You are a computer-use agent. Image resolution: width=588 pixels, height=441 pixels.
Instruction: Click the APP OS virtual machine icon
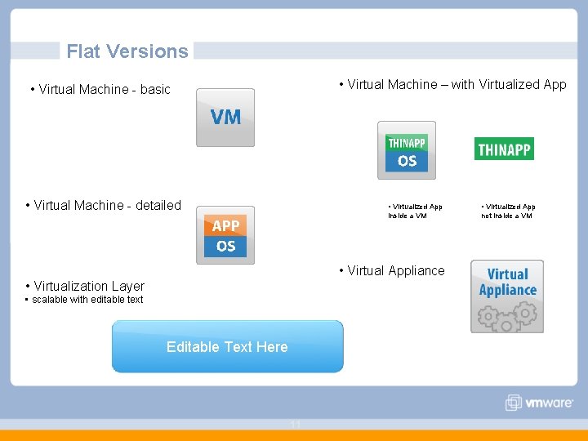point(225,235)
